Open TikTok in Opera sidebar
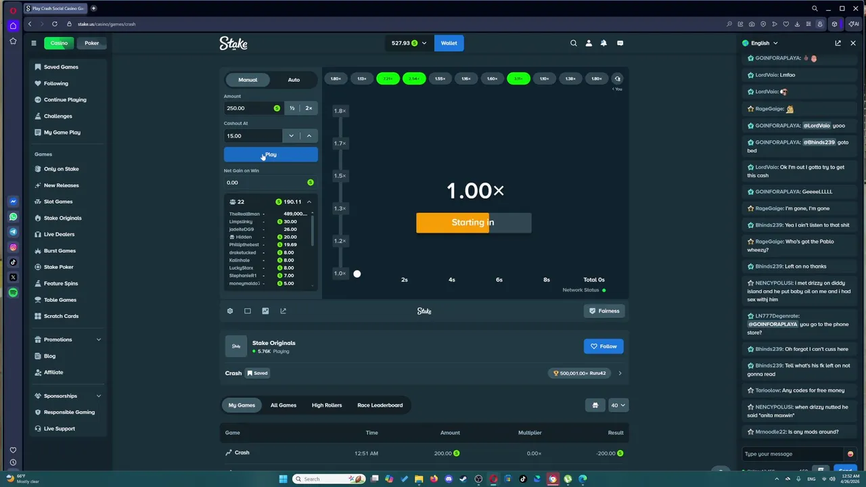The image size is (866, 487). (x=13, y=262)
